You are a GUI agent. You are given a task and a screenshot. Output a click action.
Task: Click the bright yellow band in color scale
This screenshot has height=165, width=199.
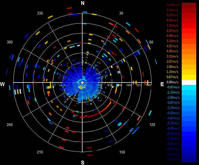(x=189, y=78)
